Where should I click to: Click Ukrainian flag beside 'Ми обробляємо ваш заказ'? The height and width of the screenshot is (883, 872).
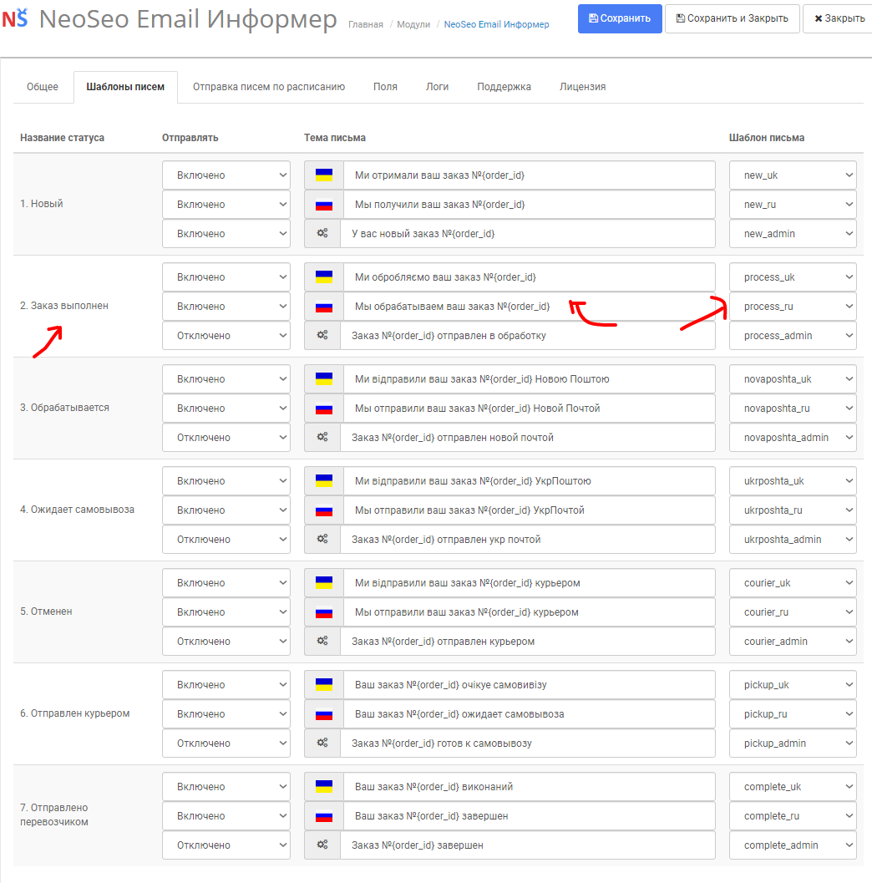pos(324,277)
